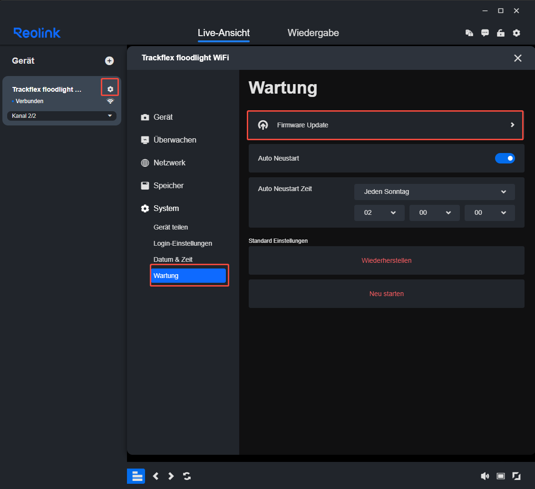Open Login-Einstellungen submenu item
The height and width of the screenshot is (489, 535).
[x=183, y=243]
